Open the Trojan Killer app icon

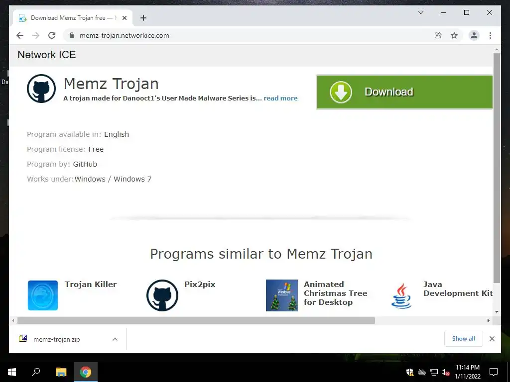coord(43,295)
